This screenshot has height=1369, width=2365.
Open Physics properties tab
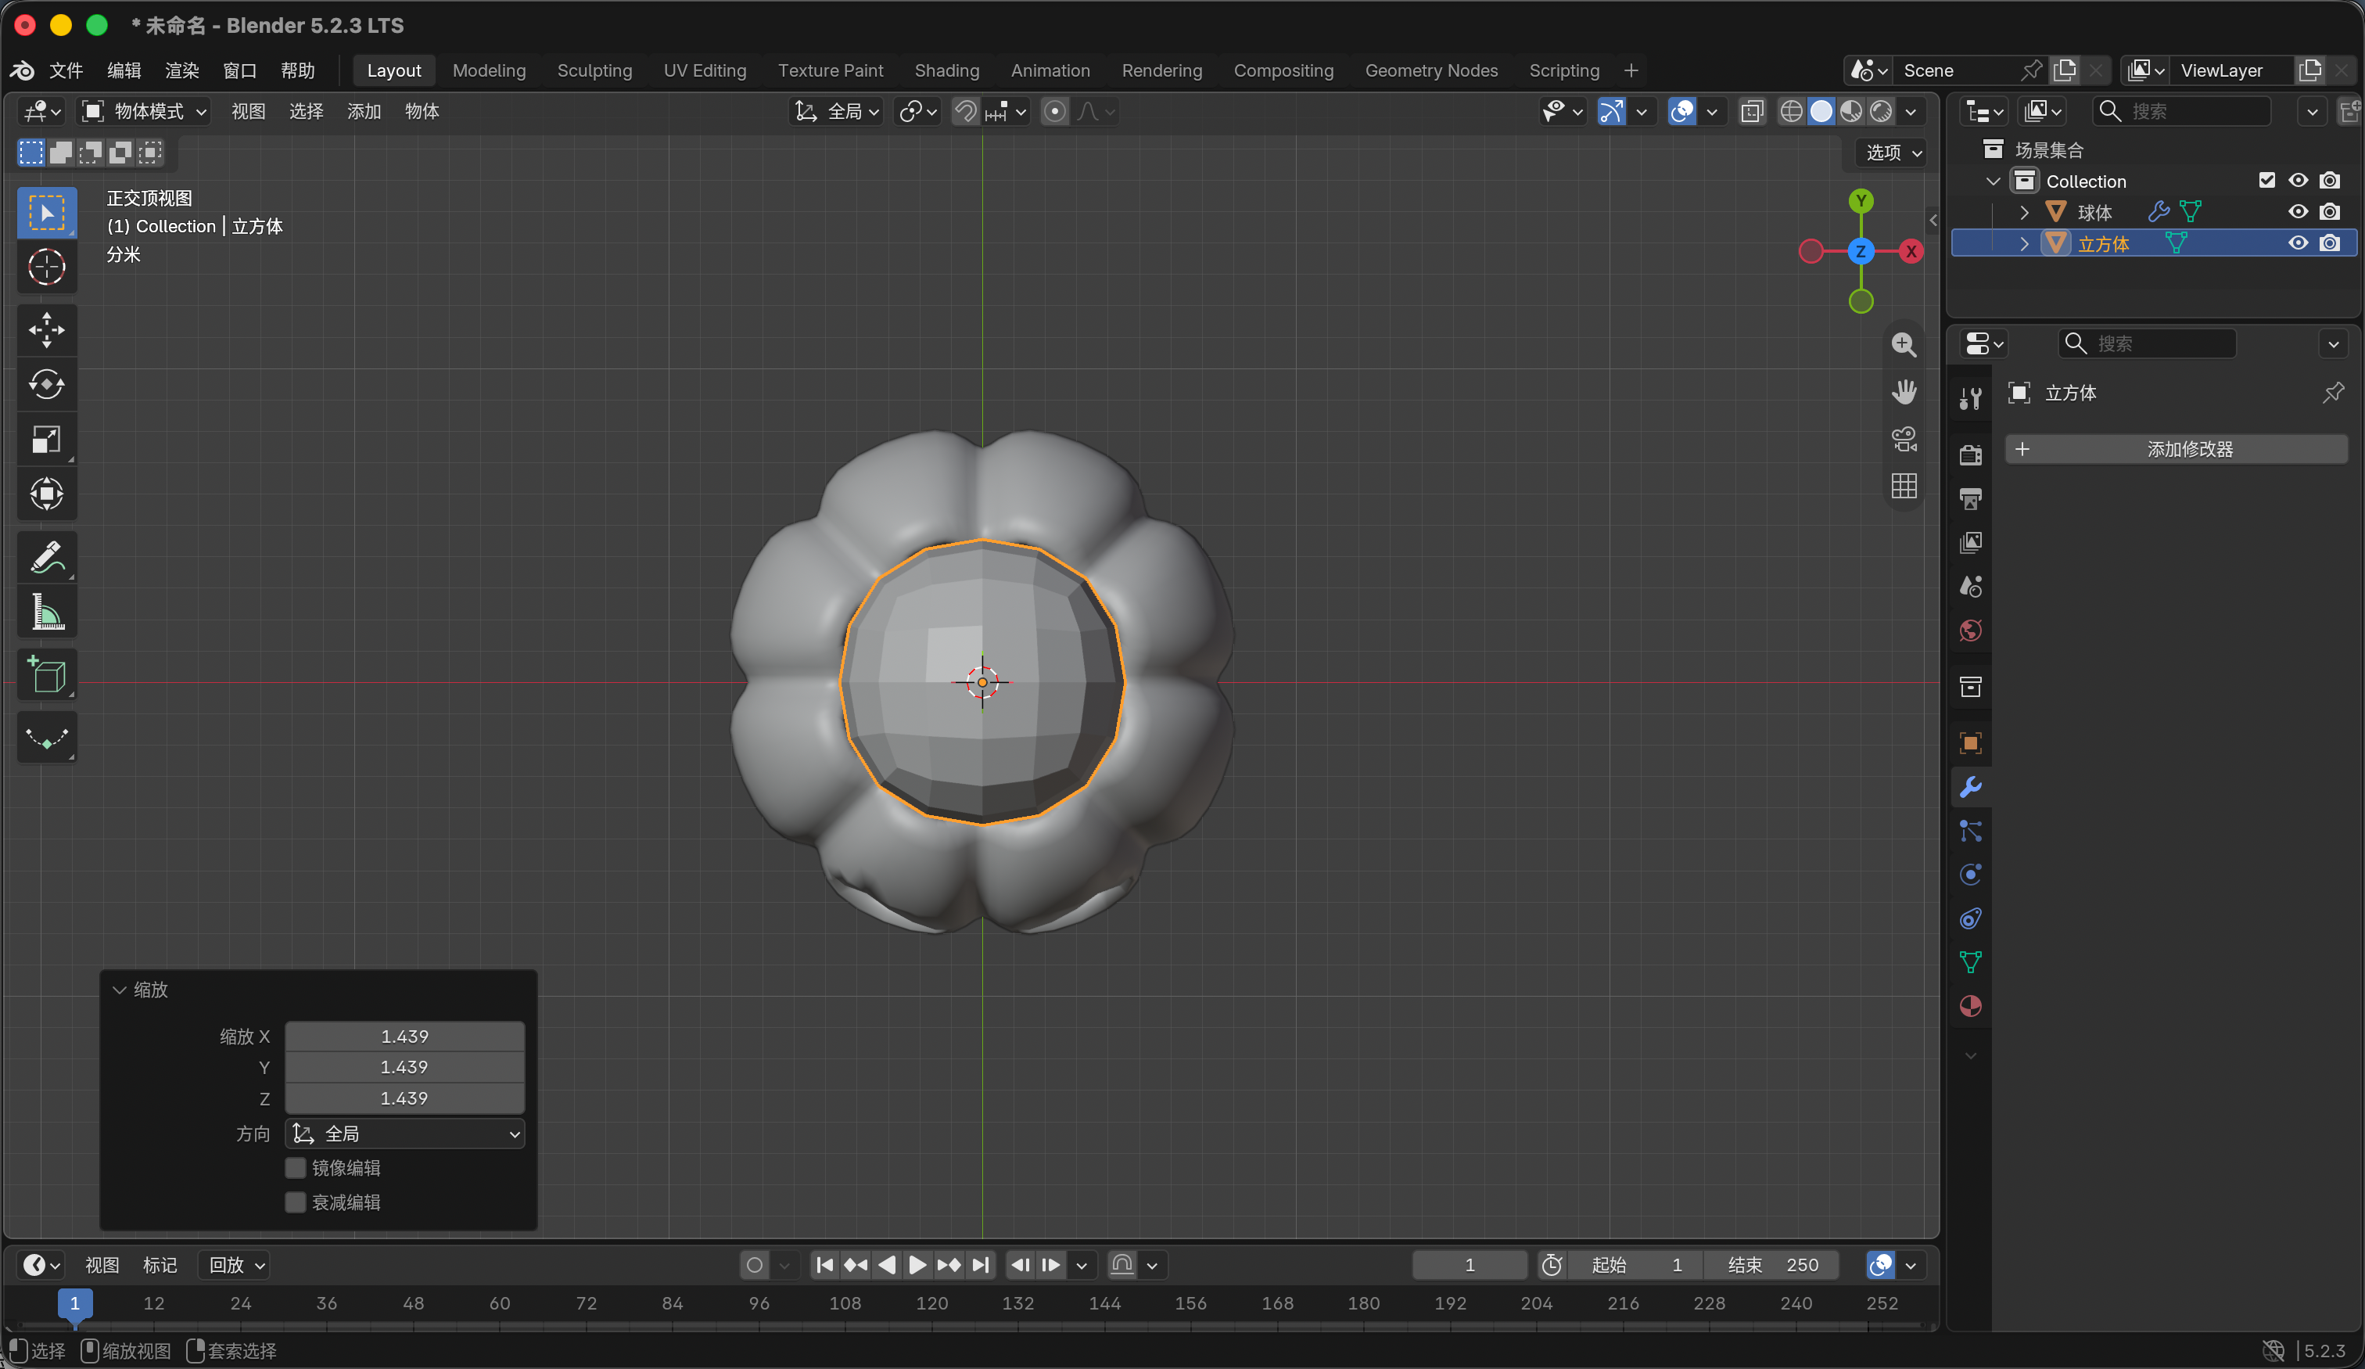(1971, 875)
